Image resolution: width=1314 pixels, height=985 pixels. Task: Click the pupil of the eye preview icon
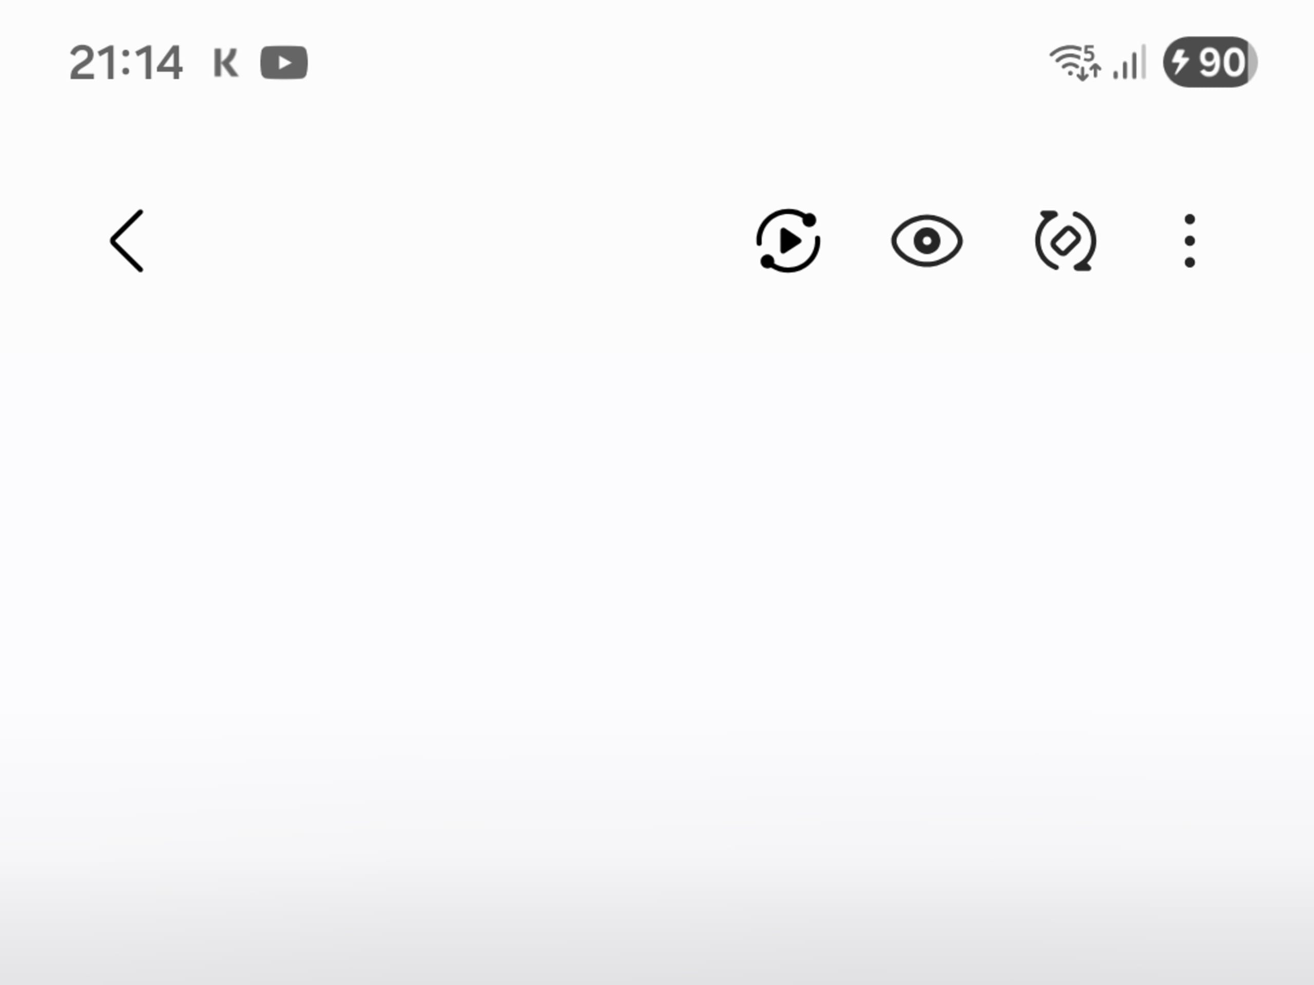tap(926, 241)
